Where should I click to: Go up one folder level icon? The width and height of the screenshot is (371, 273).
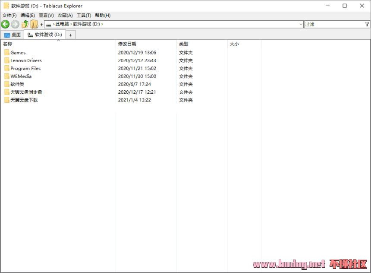pos(25,24)
